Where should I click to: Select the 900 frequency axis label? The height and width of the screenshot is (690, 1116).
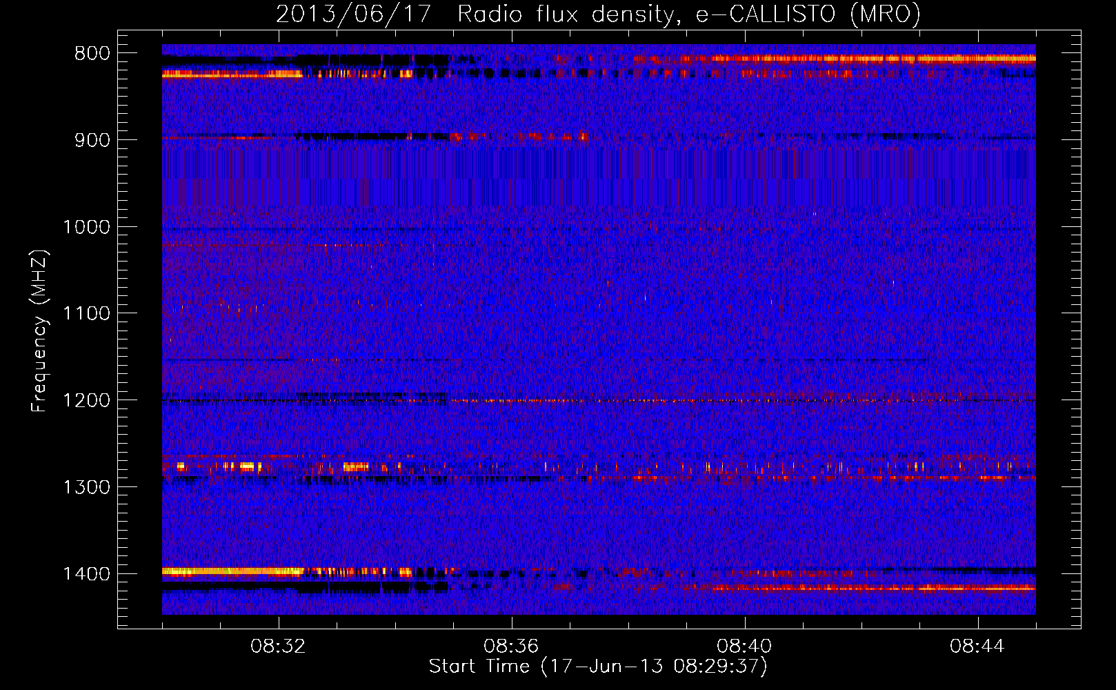click(92, 140)
